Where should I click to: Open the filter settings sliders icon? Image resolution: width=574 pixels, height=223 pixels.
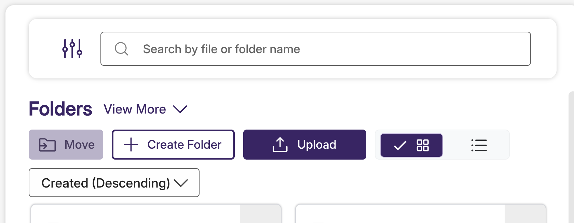coord(72,48)
